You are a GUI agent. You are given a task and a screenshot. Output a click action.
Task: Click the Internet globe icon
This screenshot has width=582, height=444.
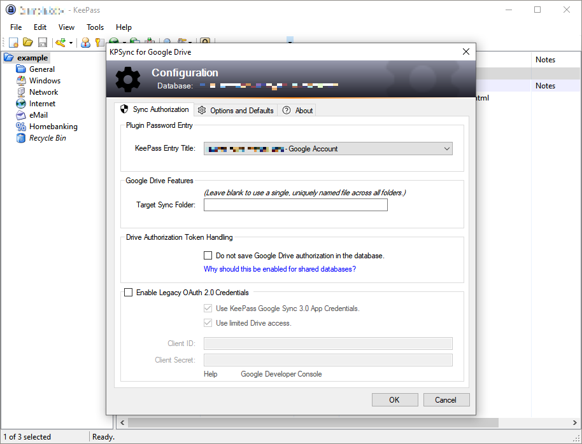[21, 104]
